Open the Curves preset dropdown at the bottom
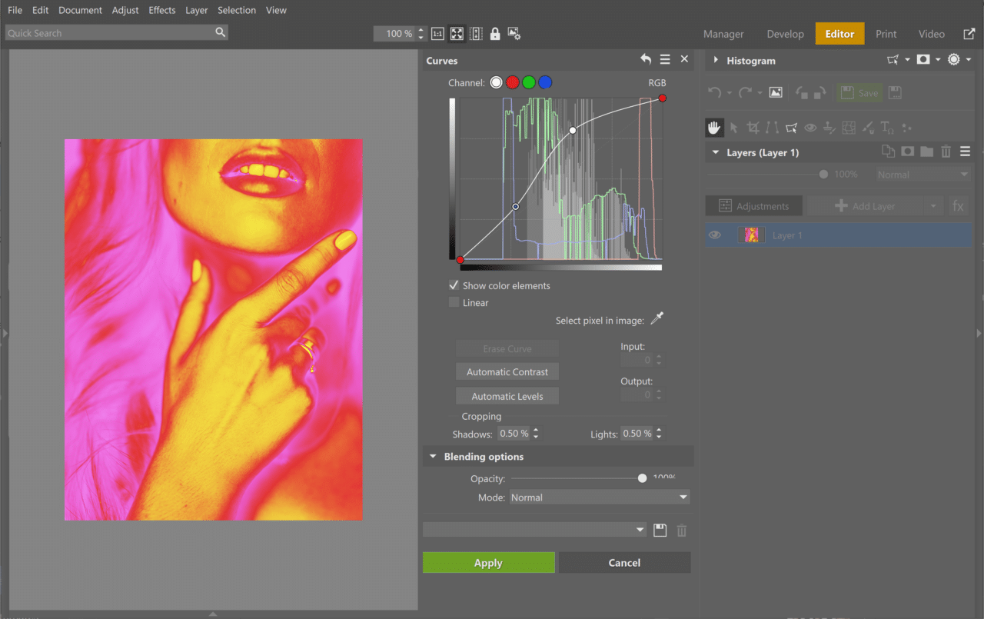 tap(534, 530)
